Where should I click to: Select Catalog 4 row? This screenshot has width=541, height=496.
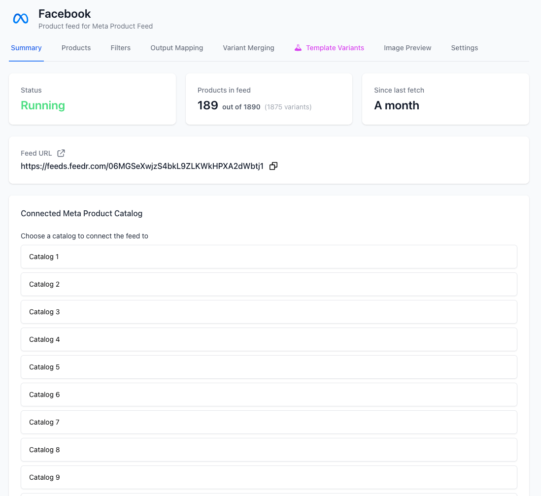269,339
